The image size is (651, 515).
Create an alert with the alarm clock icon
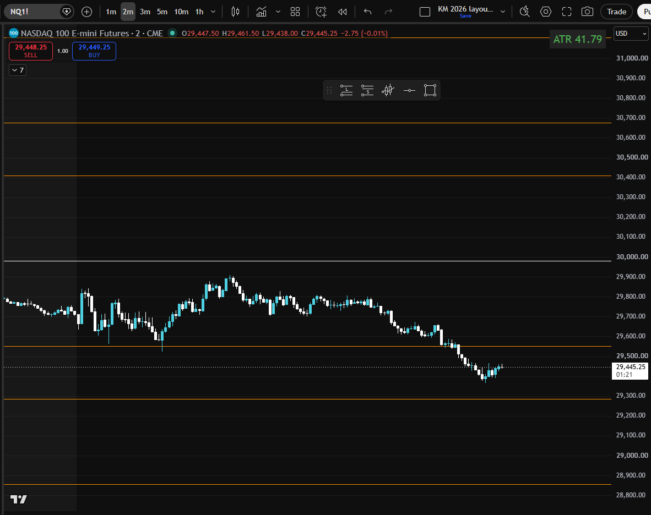pos(321,12)
